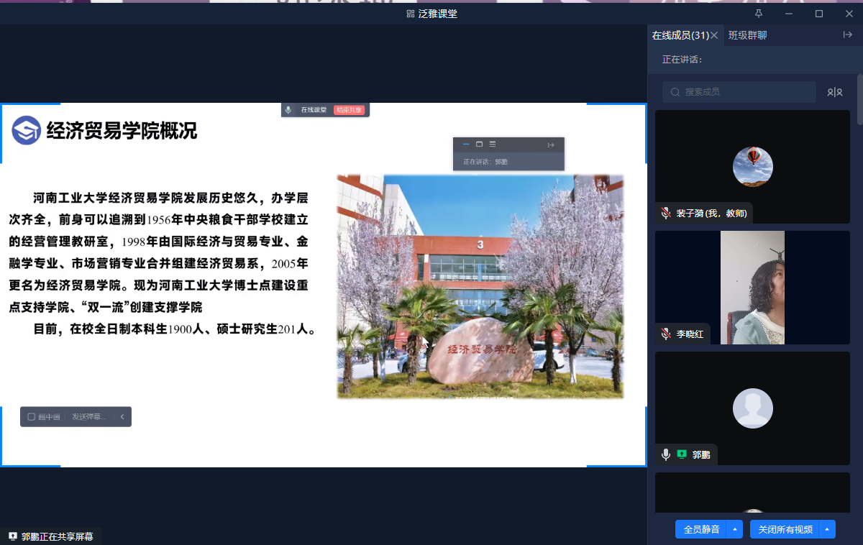This screenshot has height=545, width=863.
Task: Collapse the 画中画 toolbar with left chevron
Action: [122, 417]
